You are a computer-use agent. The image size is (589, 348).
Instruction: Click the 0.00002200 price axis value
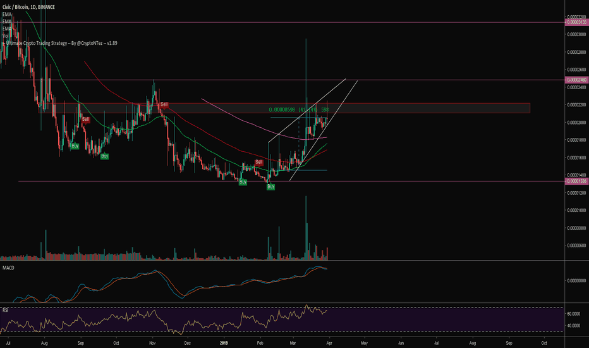[576, 104]
